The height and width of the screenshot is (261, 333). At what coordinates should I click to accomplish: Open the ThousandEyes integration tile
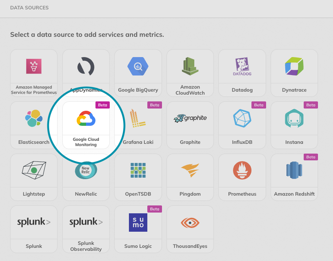tap(190, 229)
